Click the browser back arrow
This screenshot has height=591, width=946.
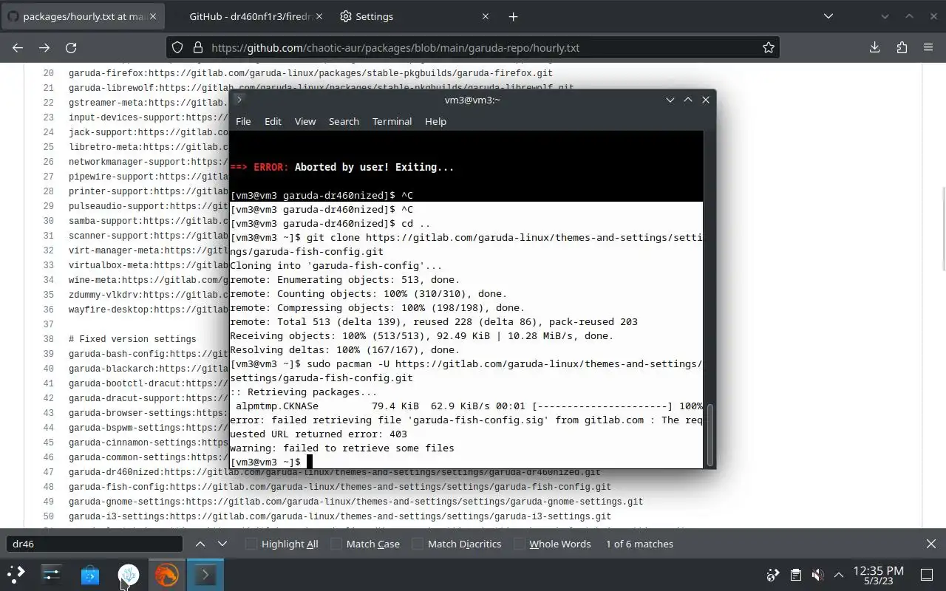click(18, 47)
